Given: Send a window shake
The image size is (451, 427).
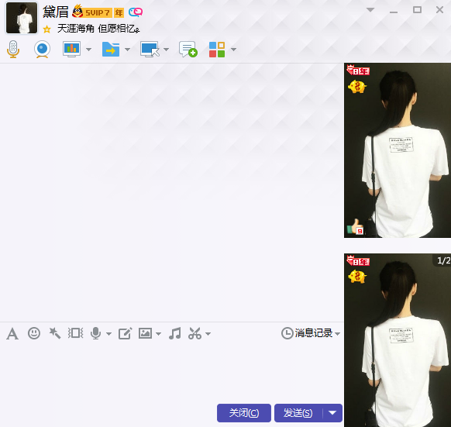Looking at the screenshot, I should coord(76,333).
